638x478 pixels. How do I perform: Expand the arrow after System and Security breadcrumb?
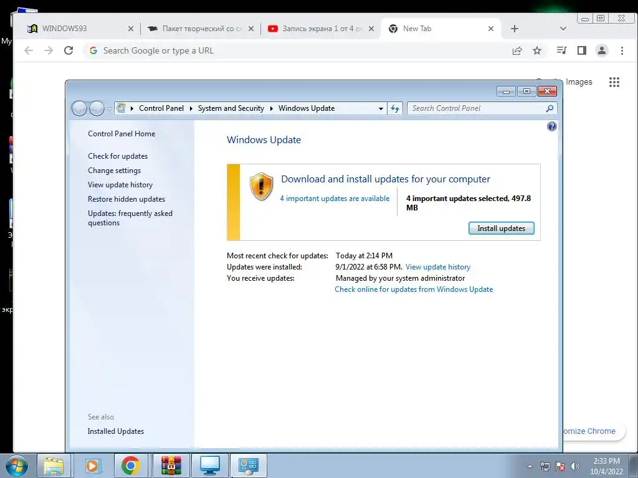tap(272, 108)
